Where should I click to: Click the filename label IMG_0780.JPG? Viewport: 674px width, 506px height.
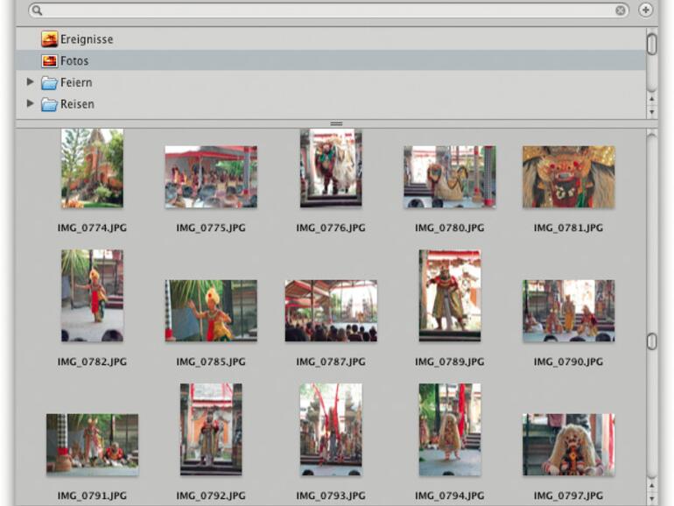450,228
